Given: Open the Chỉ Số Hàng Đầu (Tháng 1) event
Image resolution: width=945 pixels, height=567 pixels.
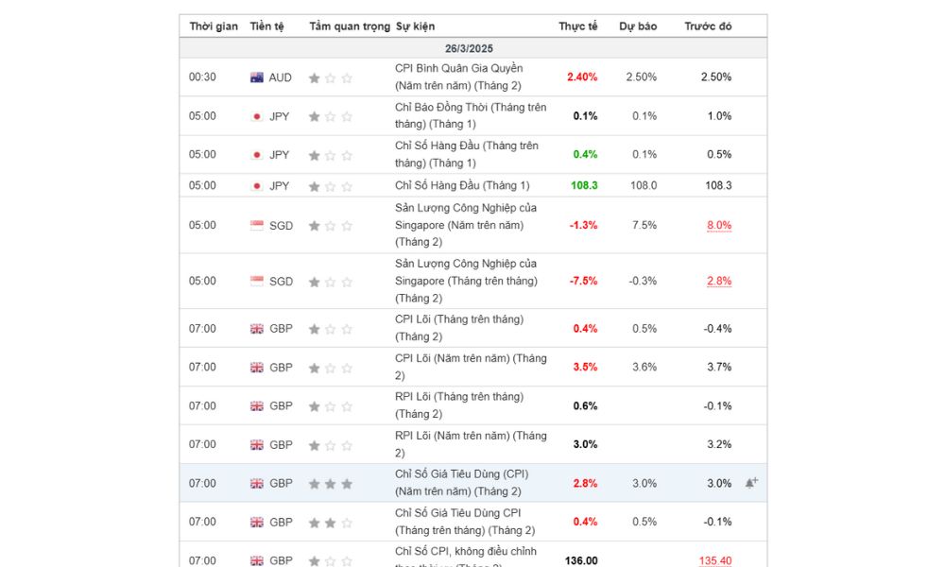Looking at the screenshot, I should 462,185.
